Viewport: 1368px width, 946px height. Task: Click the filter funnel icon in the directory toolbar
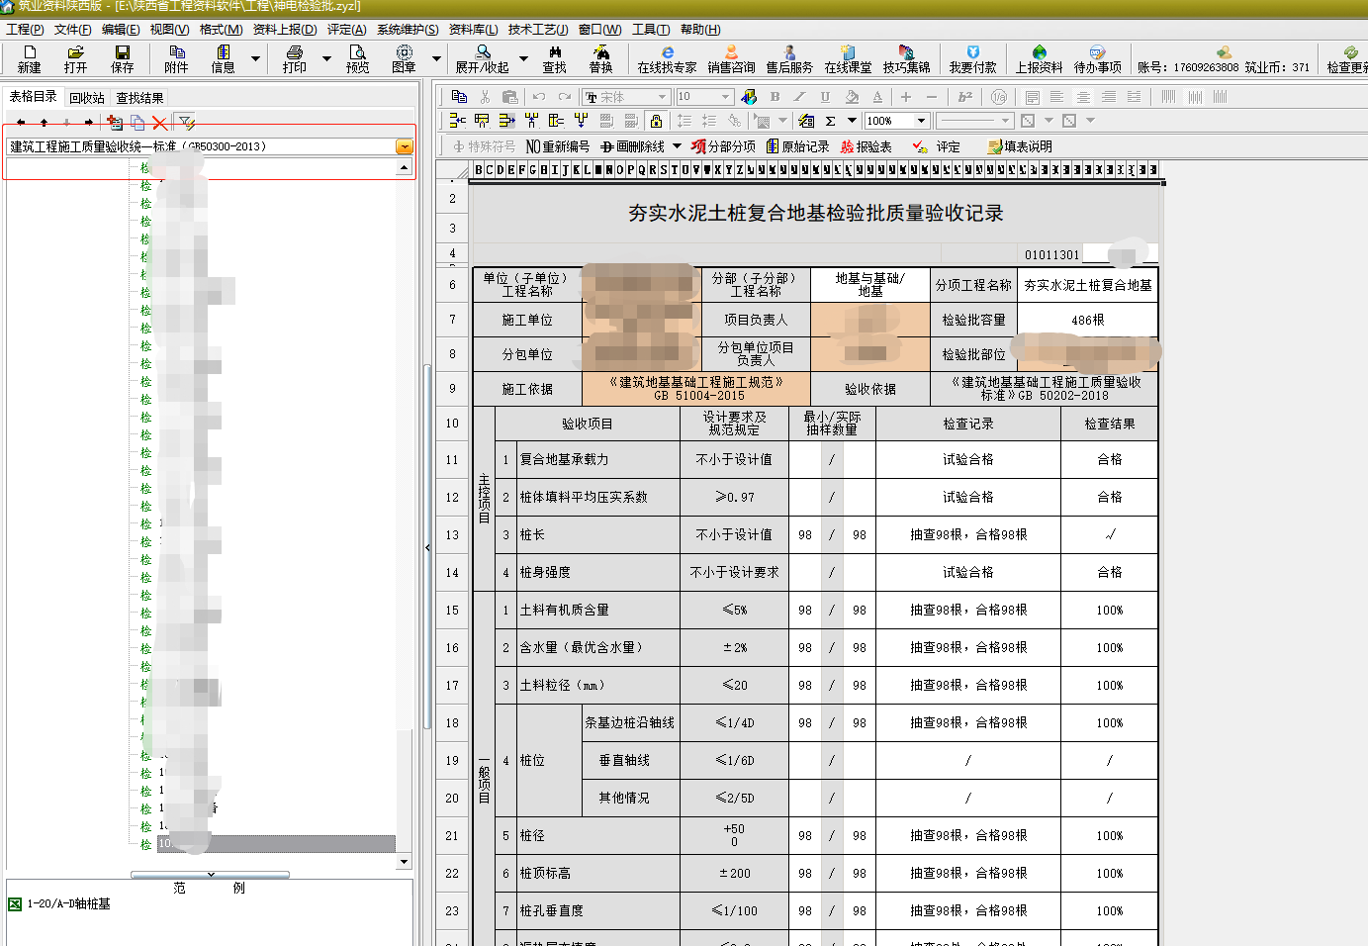click(x=186, y=123)
